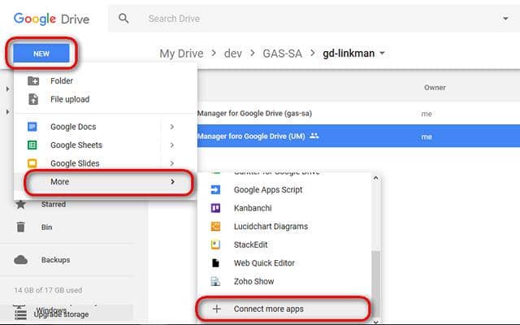Click the submenu vertical scrollbar

[375, 268]
